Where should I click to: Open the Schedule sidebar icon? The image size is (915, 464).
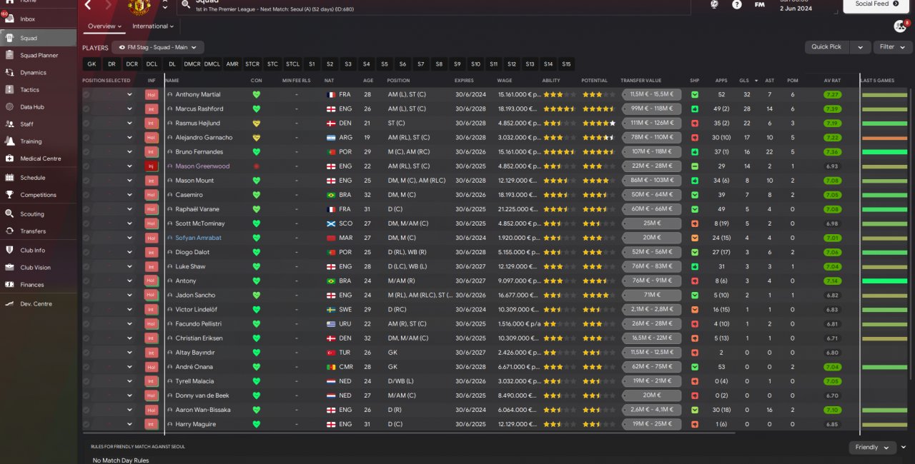[x=9, y=178]
